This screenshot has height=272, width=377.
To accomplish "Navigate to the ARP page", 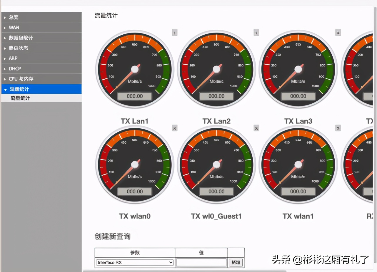I will pos(41,58).
